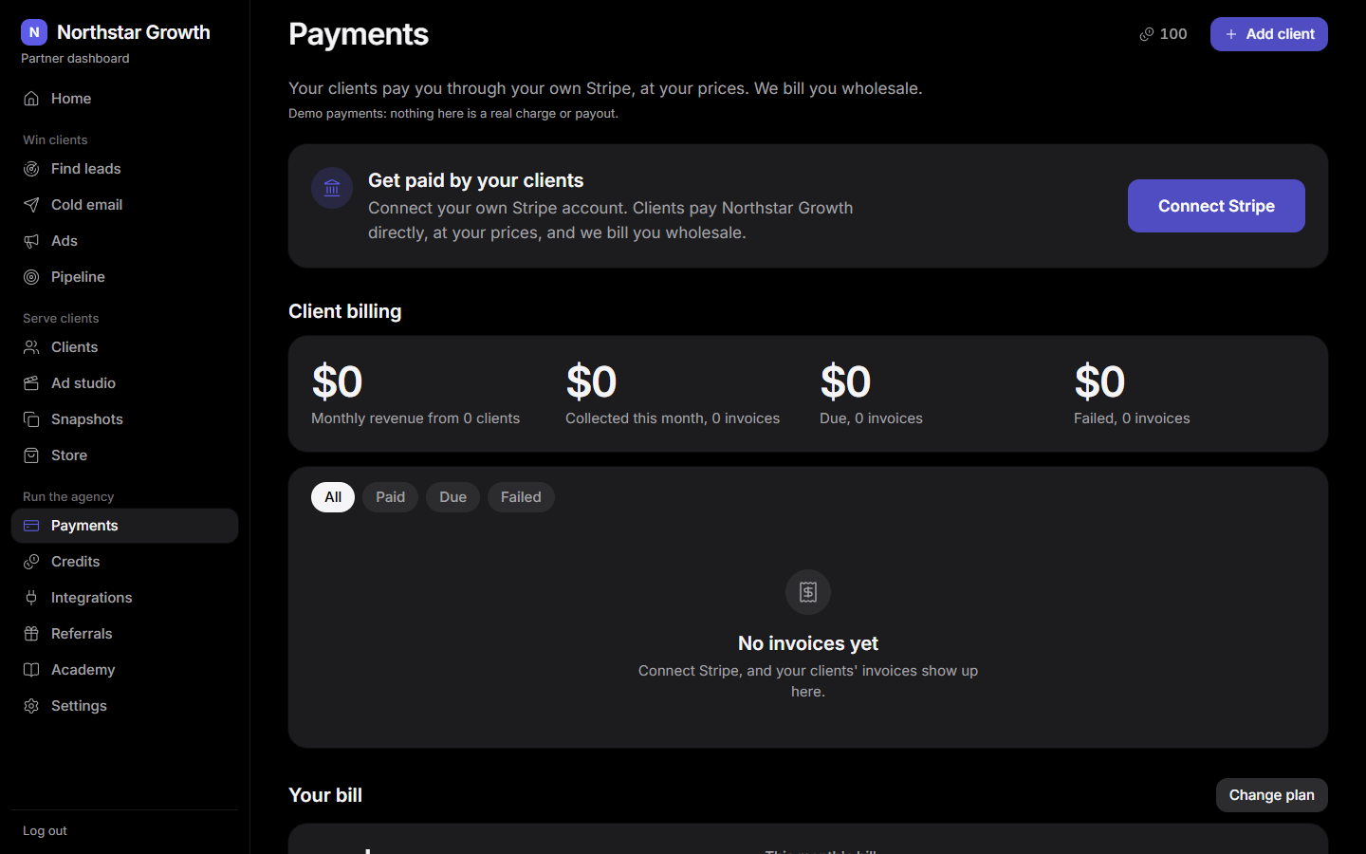View the 100 credits balance
This screenshot has width=1366, height=854.
[1163, 34]
